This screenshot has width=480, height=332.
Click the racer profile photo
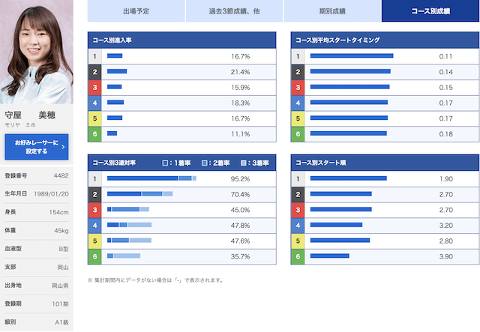coord(36,51)
